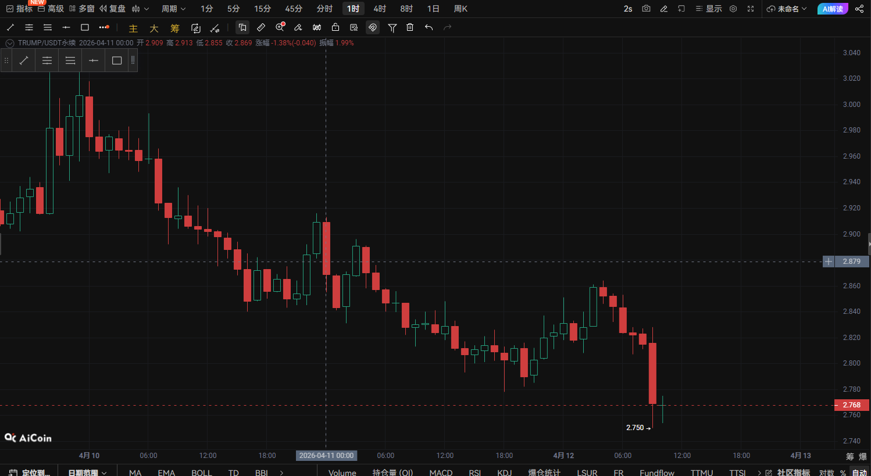Switch to the 45分 timeframe
The image size is (871, 476).
point(294,9)
